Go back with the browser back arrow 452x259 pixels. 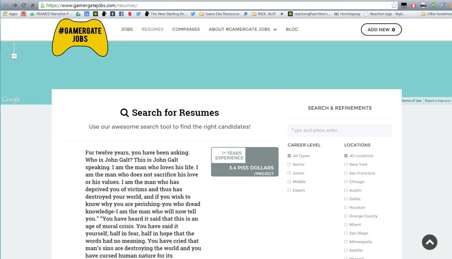[5, 5]
